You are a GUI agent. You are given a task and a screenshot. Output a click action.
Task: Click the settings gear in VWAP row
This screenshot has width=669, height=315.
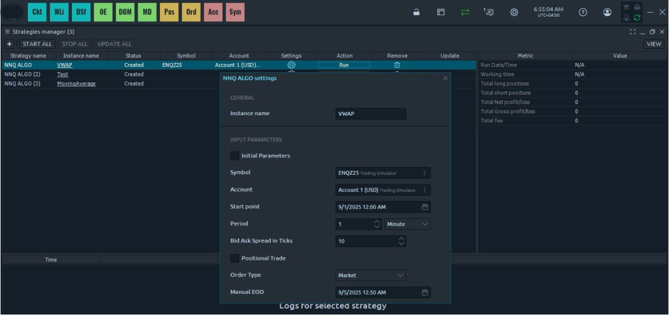pos(291,65)
